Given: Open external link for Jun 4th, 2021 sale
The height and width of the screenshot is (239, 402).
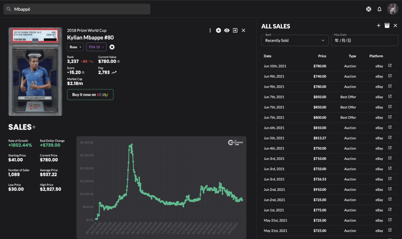Looking at the screenshot, I should click(x=390, y=148).
